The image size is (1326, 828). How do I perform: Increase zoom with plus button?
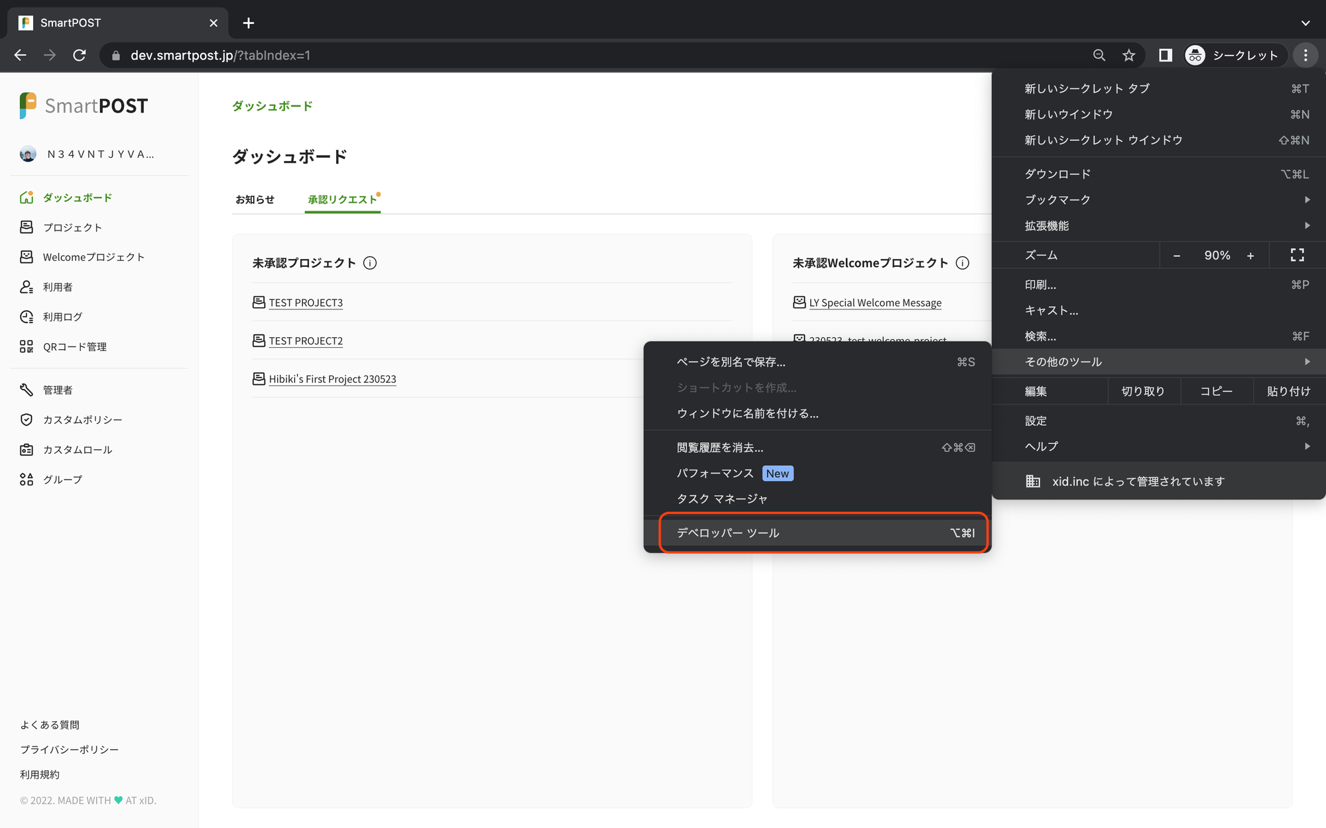pyautogui.click(x=1250, y=256)
